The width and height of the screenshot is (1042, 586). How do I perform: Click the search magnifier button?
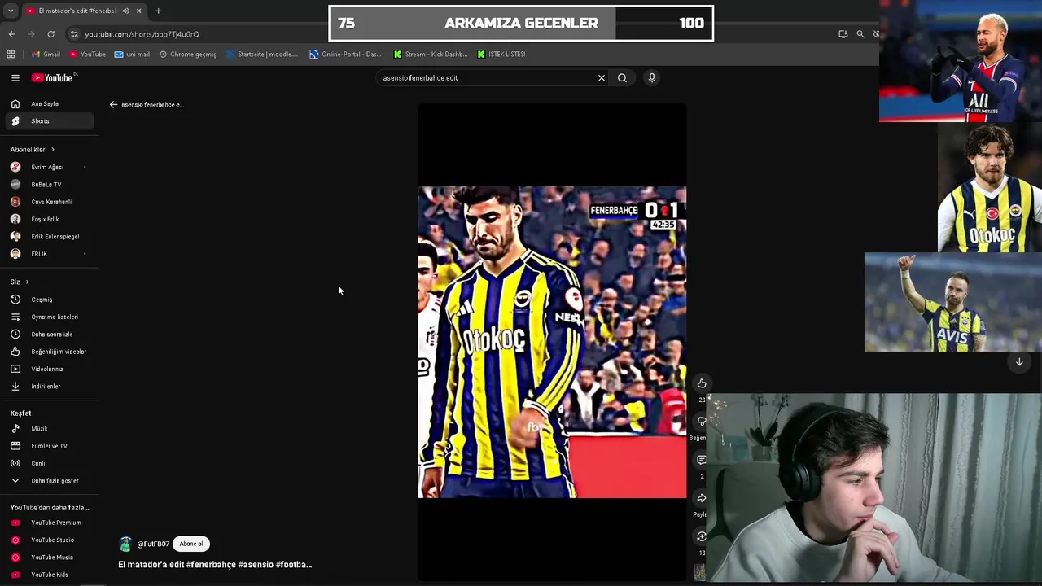click(x=622, y=78)
